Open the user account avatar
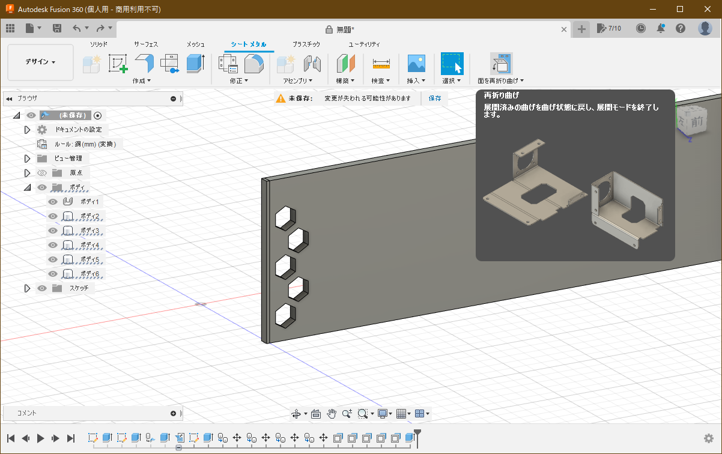Image resolution: width=722 pixels, height=454 pixels. 705,28
